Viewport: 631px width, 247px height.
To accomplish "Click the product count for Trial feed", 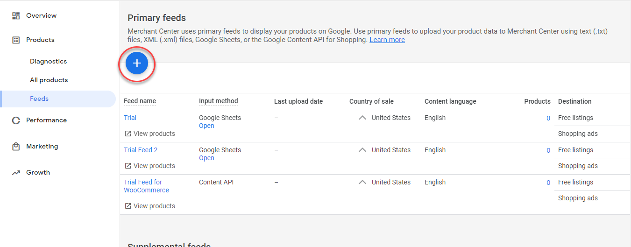I will click(x=548, y=118).
